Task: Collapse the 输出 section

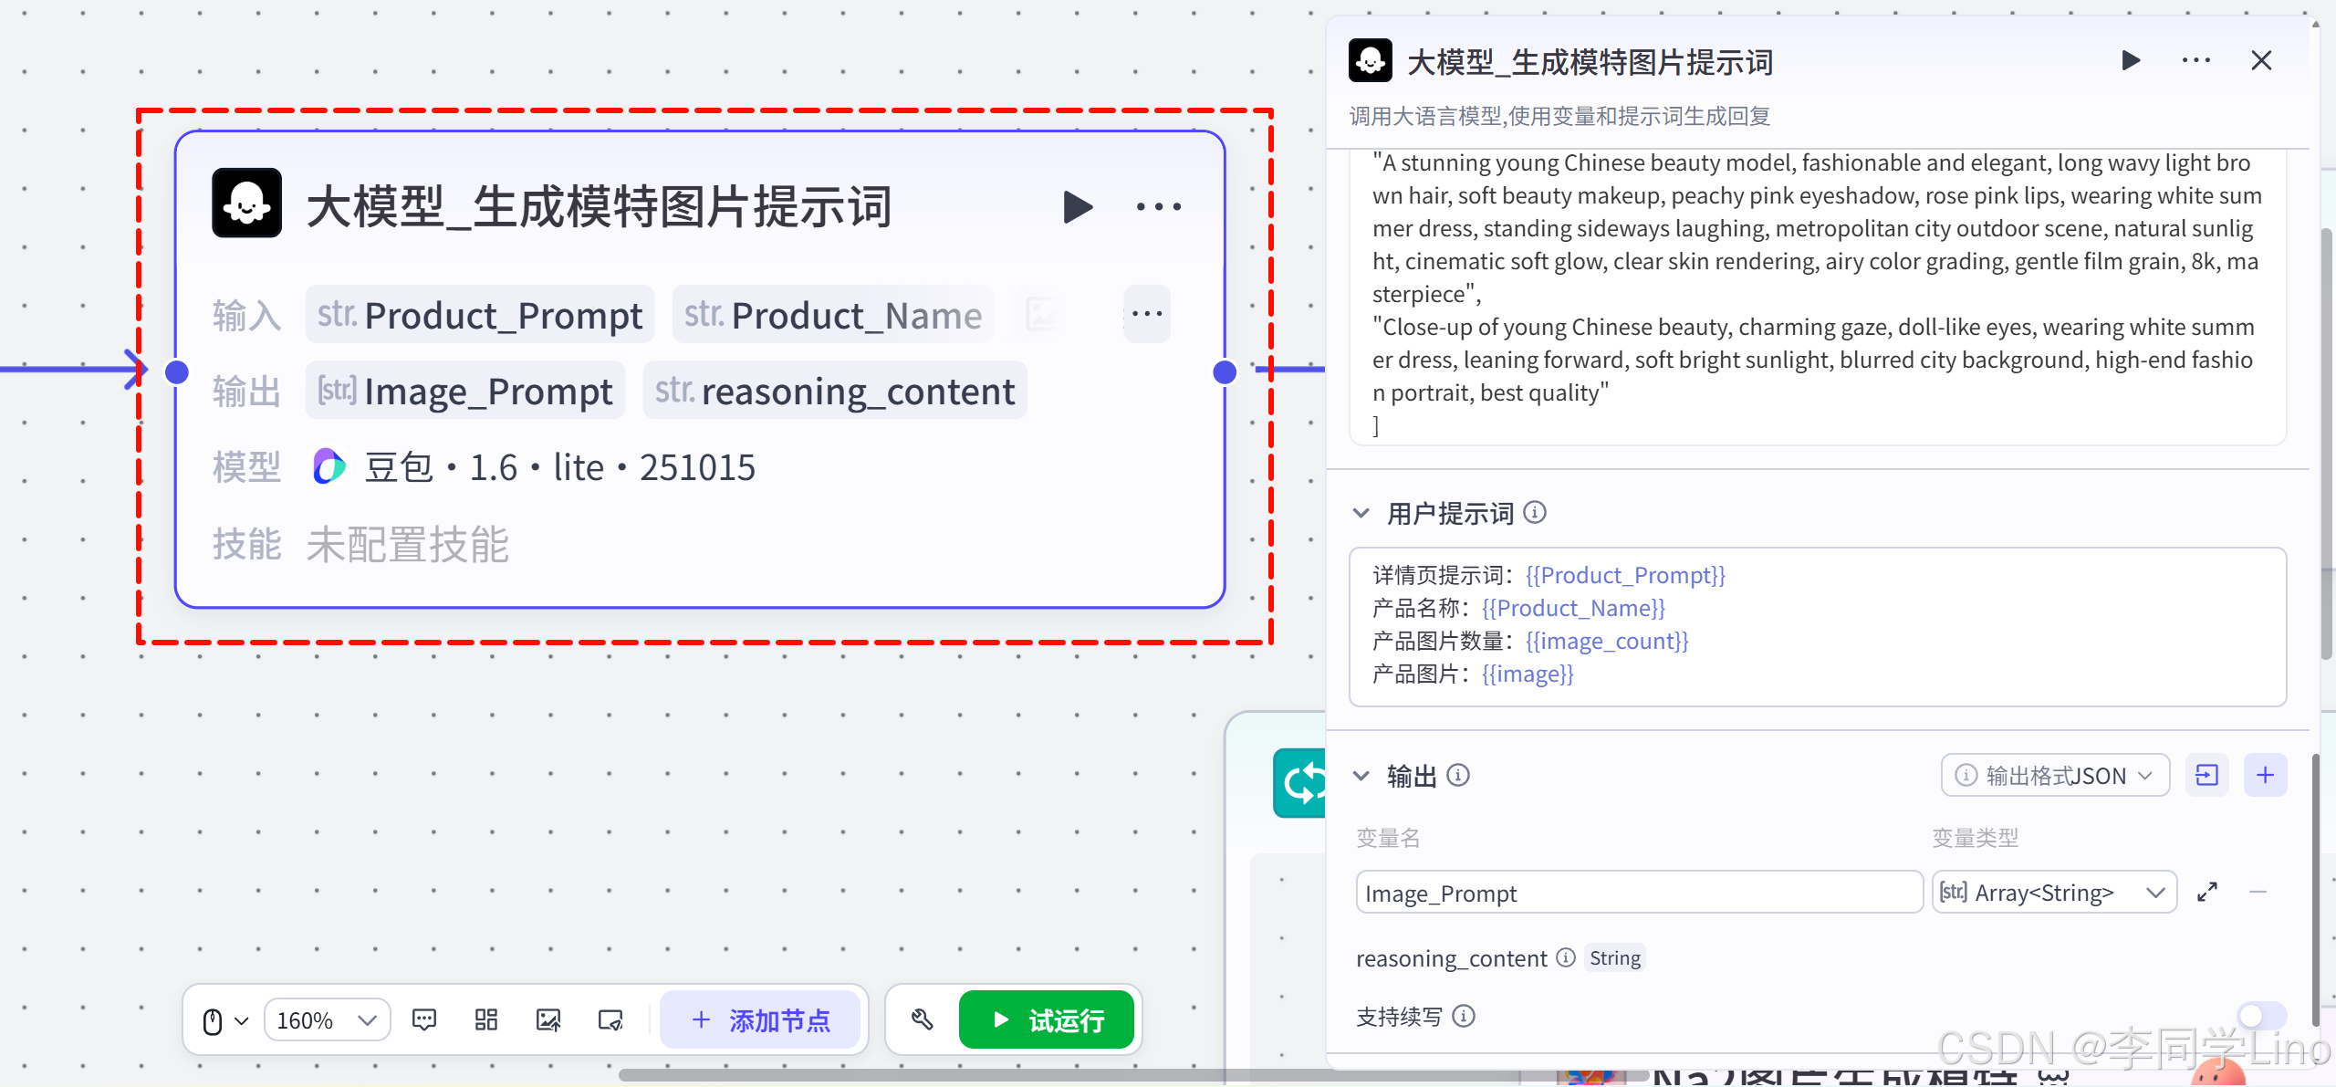Action: click(1361, 776)
